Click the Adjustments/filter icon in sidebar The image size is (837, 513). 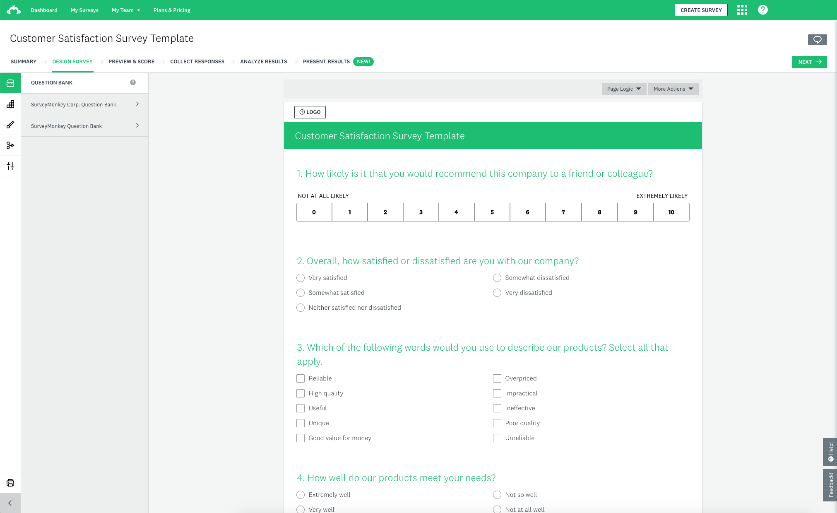click(x=10, y=166)
